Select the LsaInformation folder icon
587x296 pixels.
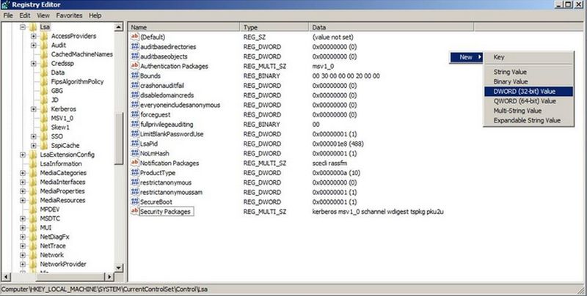pos(33,163)
